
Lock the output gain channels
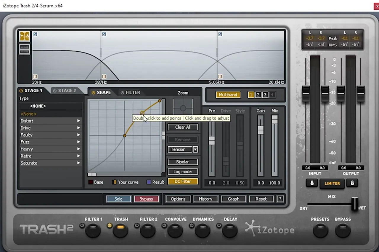(x=352, y=183)
